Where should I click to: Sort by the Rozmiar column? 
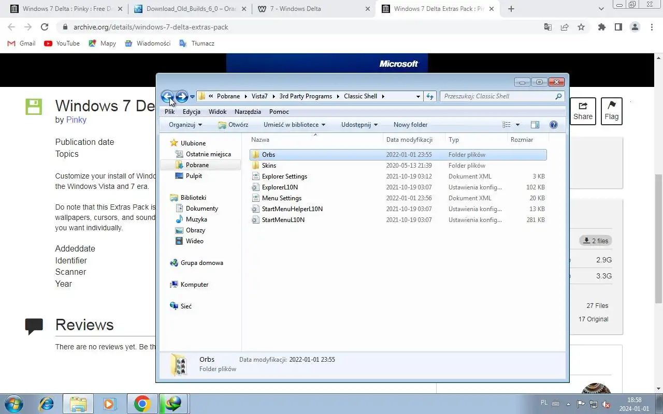[527, 140]
